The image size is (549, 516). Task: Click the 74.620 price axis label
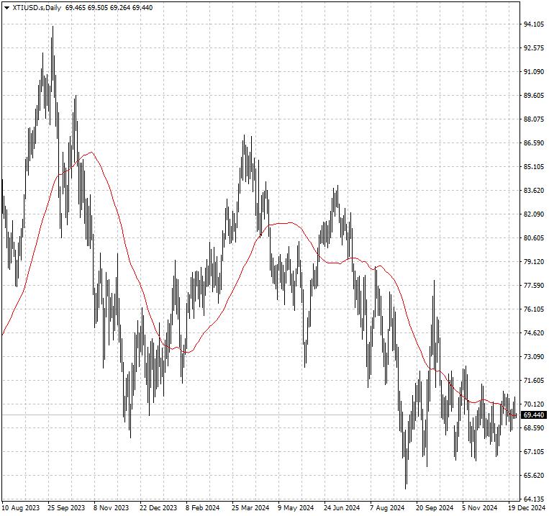point(534,333)
